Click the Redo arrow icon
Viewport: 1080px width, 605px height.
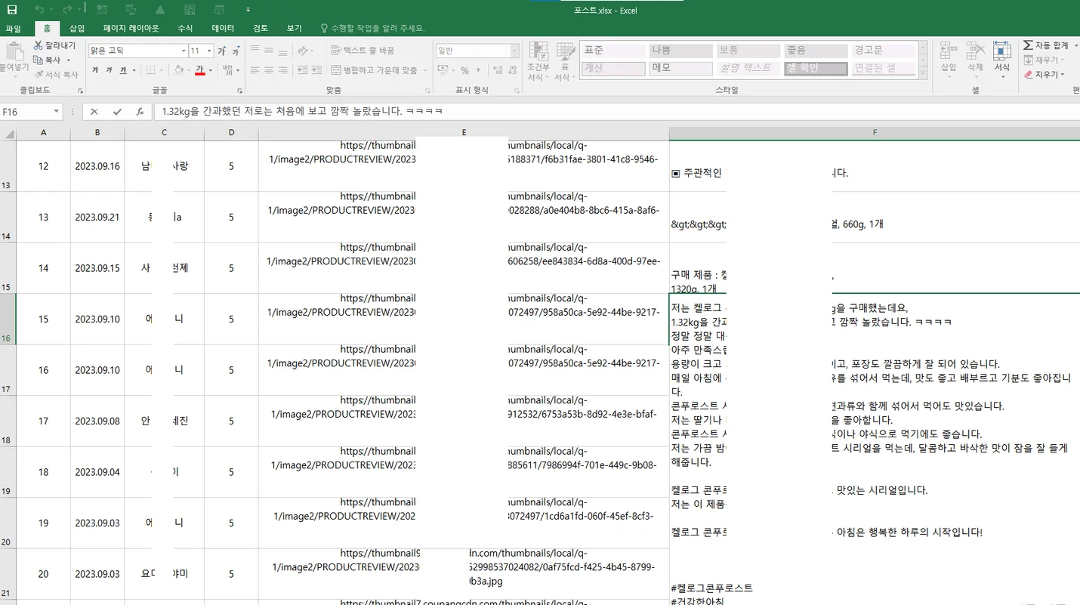click(x=67, y=9)
